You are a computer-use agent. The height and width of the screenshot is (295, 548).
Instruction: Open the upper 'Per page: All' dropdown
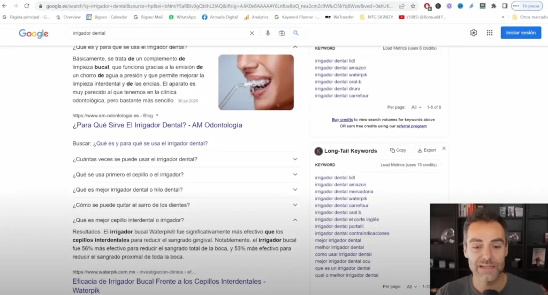tap(416, 107)
